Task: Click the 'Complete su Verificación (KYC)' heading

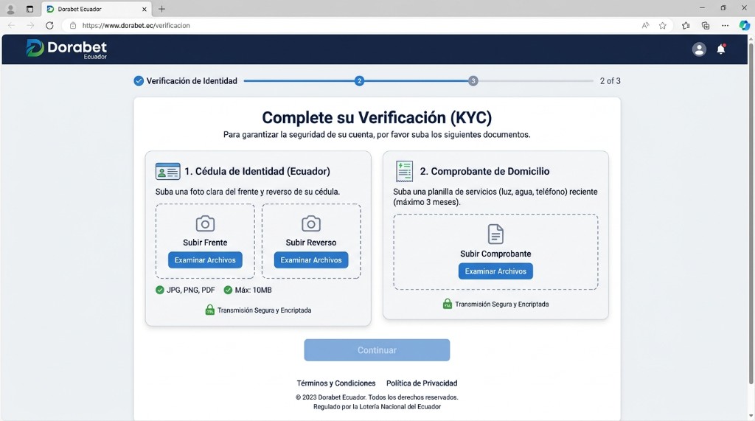Action: point(377,117)
